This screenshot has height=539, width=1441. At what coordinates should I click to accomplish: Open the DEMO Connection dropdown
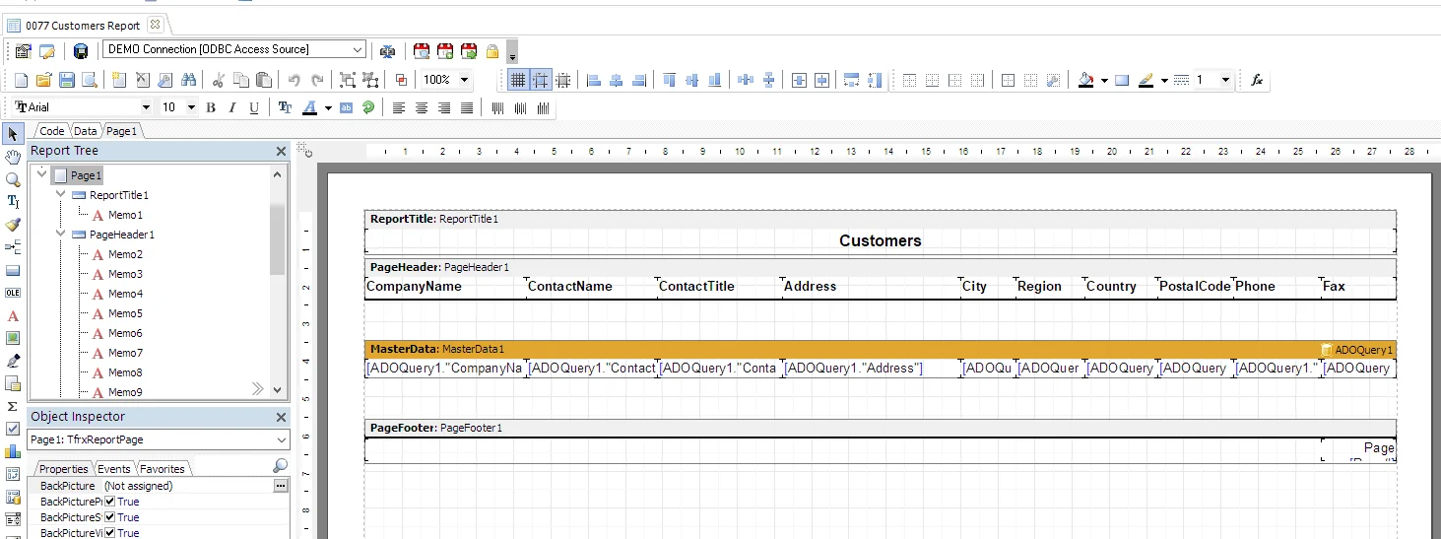[x=358, y=49]
